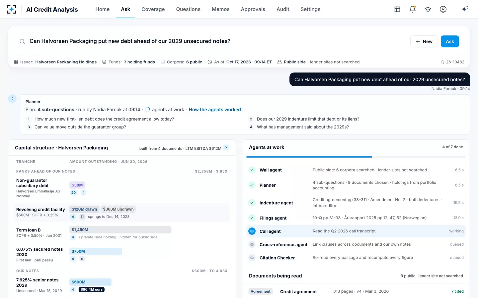Go to the Home tab

click(103, 9)
